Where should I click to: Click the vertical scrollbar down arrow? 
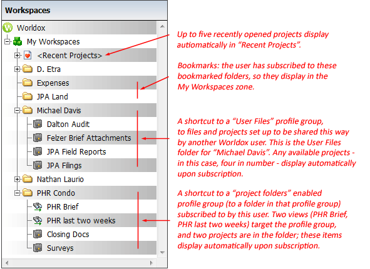click(162, 253)
